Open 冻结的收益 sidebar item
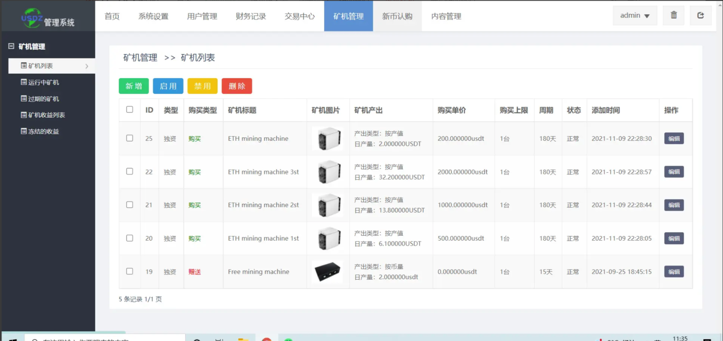 pos(43,132)
